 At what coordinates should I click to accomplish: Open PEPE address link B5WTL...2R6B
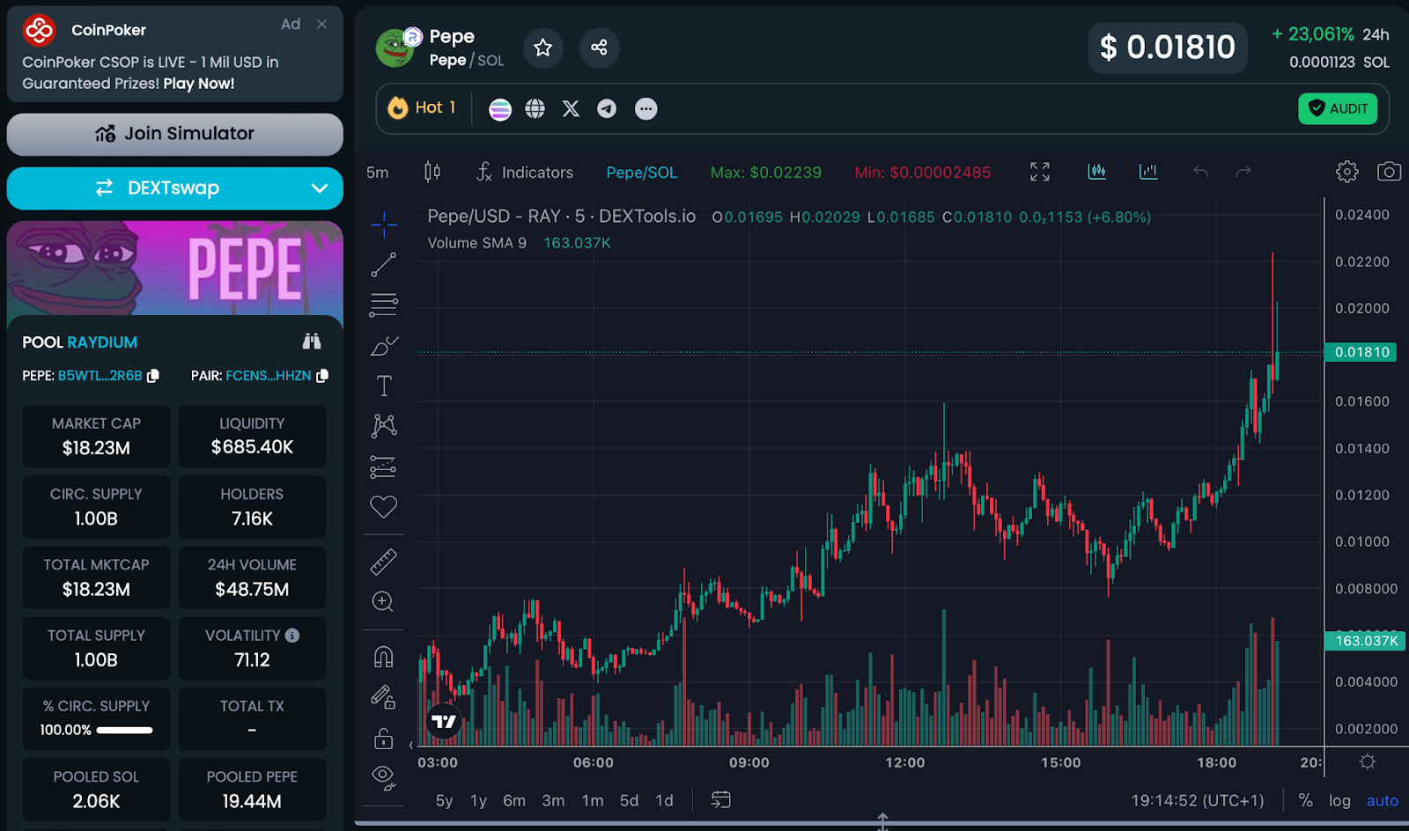pyautogui.click(x=100, y=376)
